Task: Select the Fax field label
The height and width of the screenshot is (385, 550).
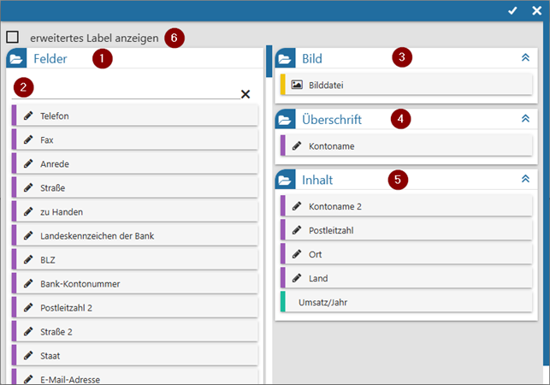Action: (47, 140)
